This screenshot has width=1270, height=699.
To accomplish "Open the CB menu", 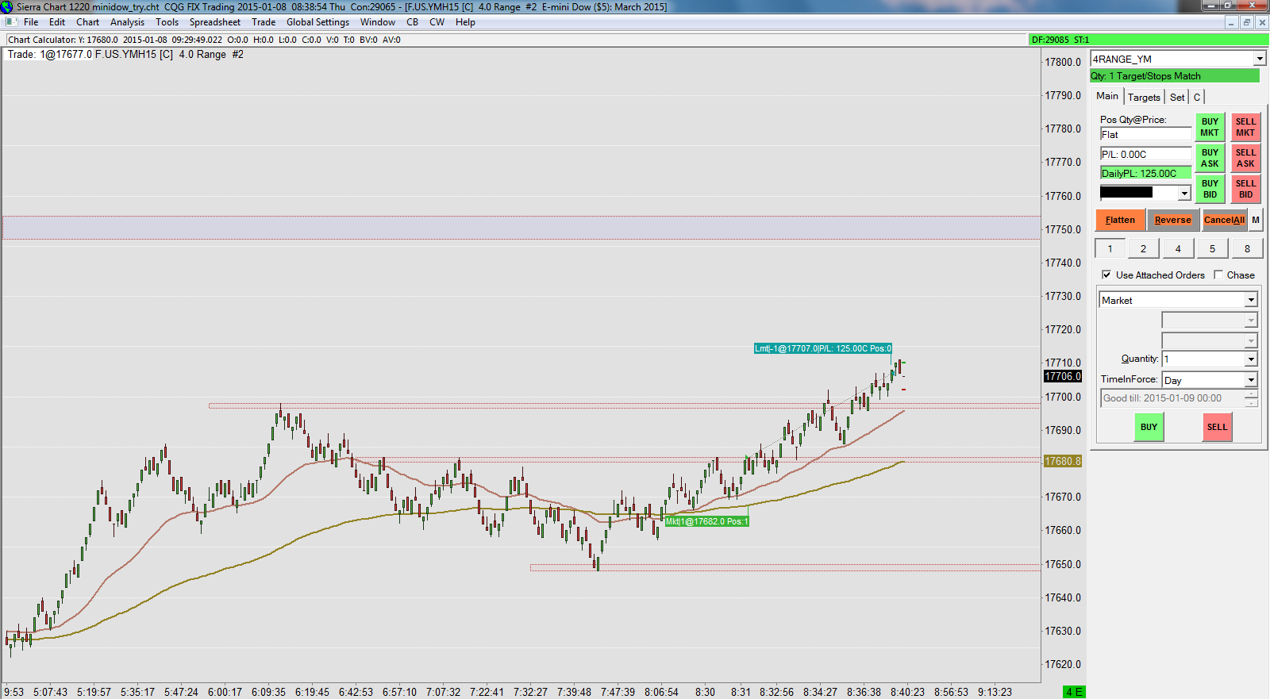I will (x=413, y=22).
